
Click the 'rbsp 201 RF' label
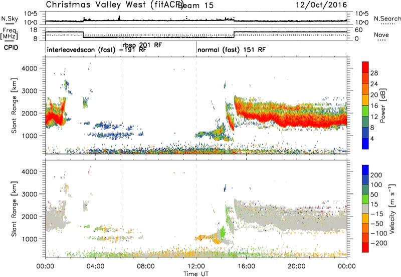point(142,45)
